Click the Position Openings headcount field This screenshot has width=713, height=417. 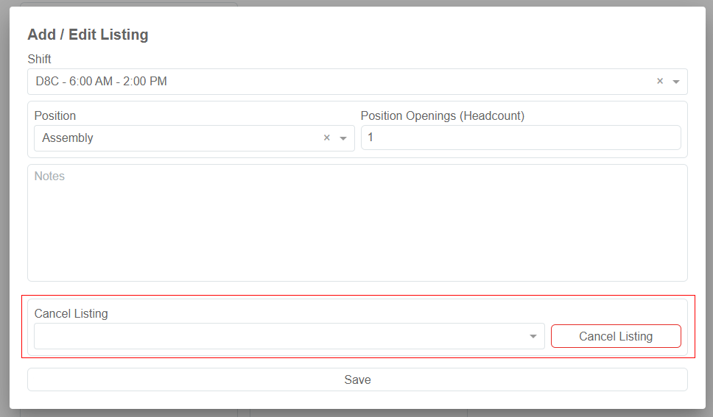click(x=521, y=138)
